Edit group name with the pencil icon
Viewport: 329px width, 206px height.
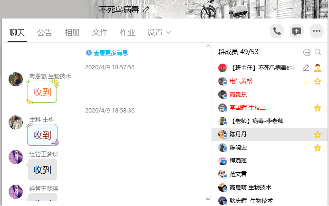(146, 9)
